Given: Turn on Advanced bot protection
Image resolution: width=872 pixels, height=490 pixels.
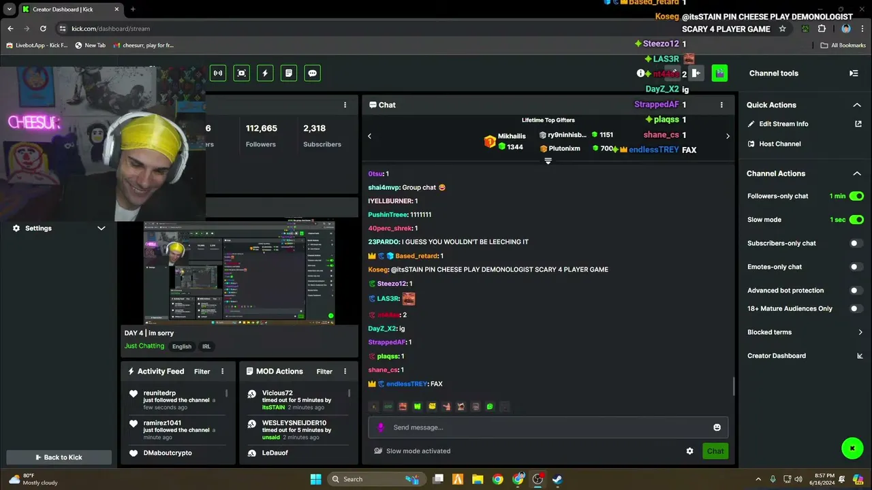Looking at the screenshot, I should tap(856, 291).
